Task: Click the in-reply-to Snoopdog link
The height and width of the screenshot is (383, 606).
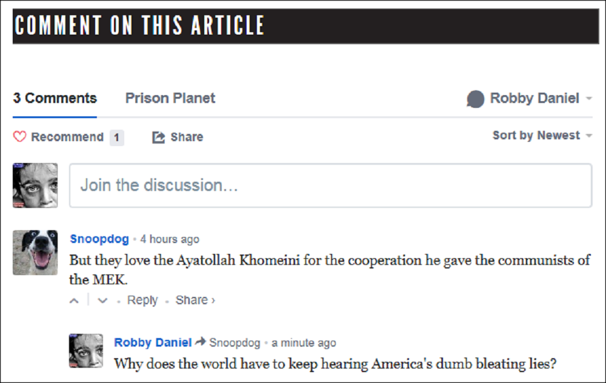Action: (x=235, y=343)
